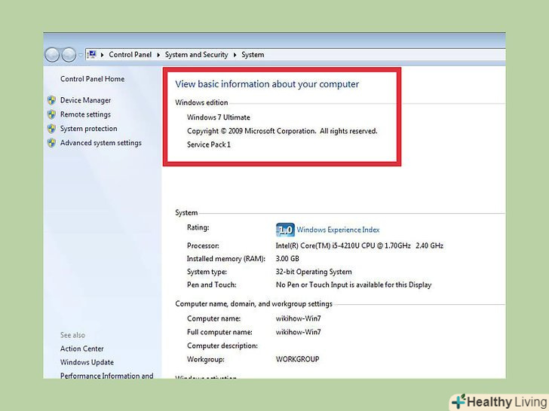This screenshot has width=549, height=411.
Task: Open Performance Information and Tools link
Action: [106, 376]
